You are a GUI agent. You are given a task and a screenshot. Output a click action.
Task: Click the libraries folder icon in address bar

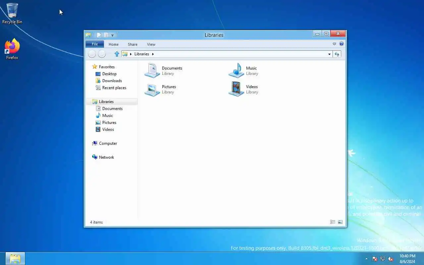125,54
